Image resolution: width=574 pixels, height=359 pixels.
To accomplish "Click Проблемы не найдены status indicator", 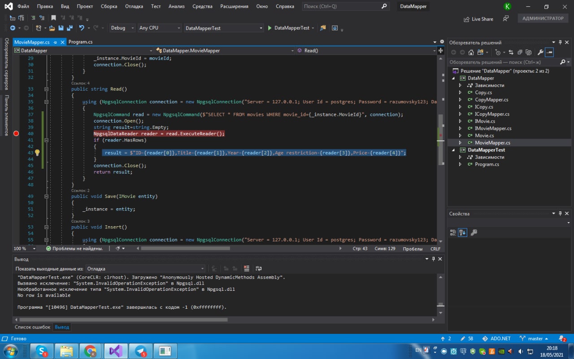I will [x=74, y=248].
